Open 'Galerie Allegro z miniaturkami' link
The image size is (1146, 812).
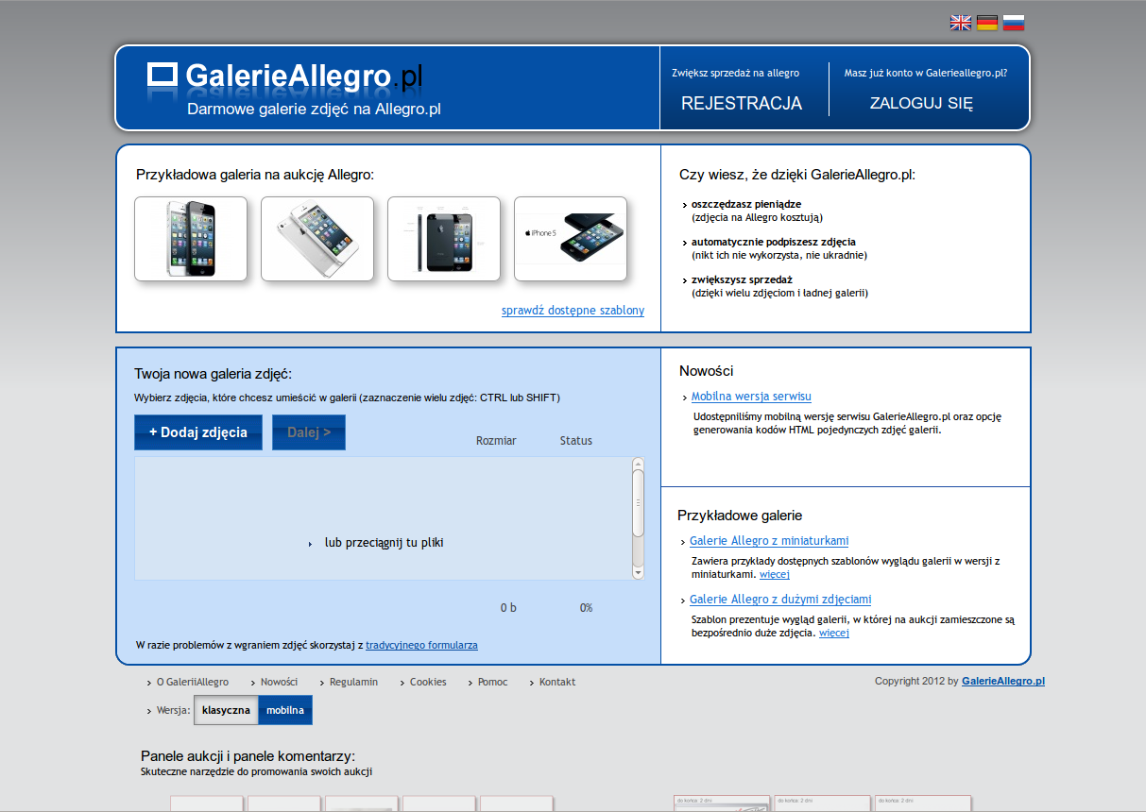[769, 541]
